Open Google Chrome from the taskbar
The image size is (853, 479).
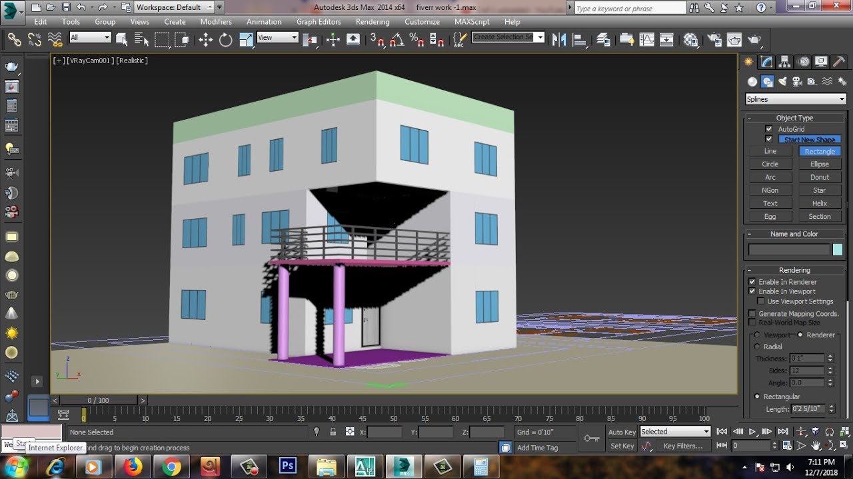171,466
